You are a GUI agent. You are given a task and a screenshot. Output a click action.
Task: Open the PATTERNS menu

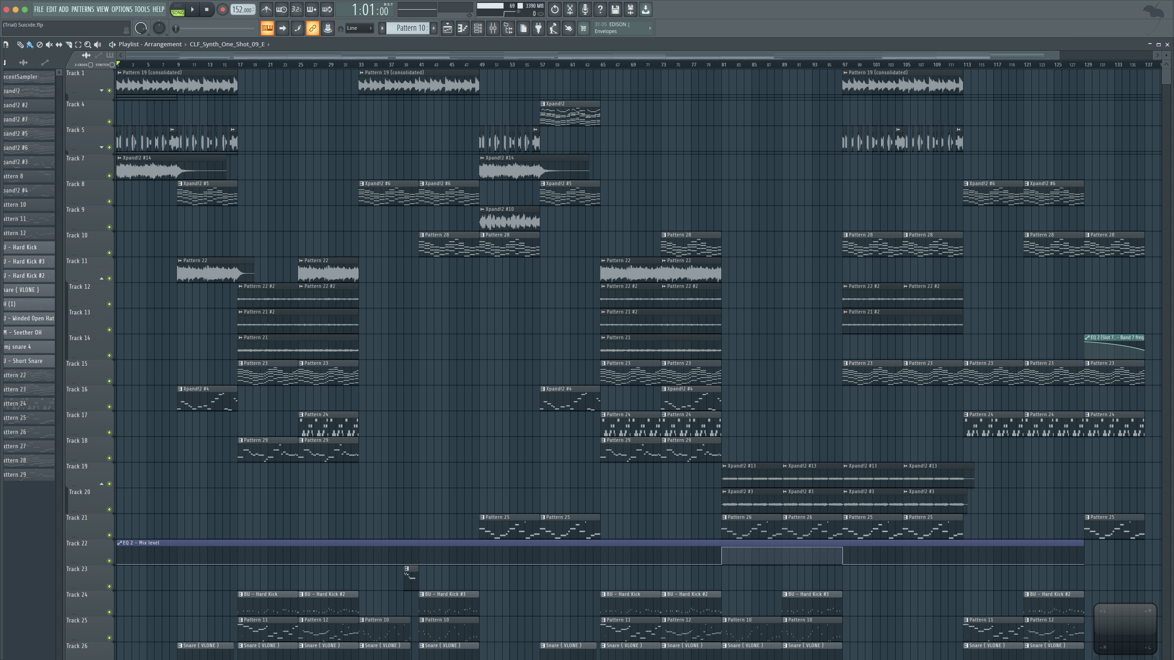click(x=83, y=9)
